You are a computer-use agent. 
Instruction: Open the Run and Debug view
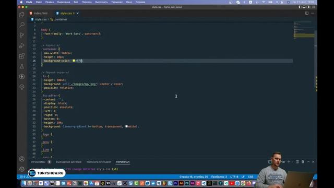point(22,45)
